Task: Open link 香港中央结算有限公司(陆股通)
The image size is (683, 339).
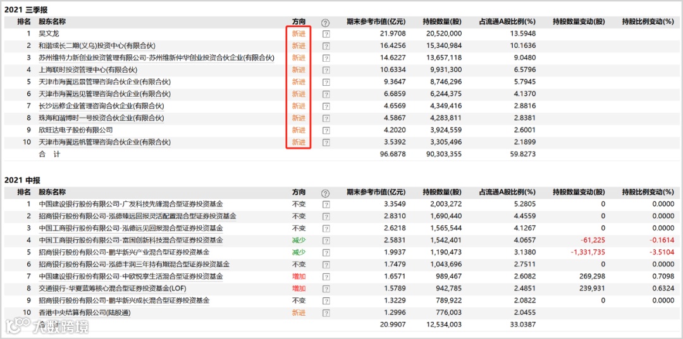Action: [x=85, y=312]
